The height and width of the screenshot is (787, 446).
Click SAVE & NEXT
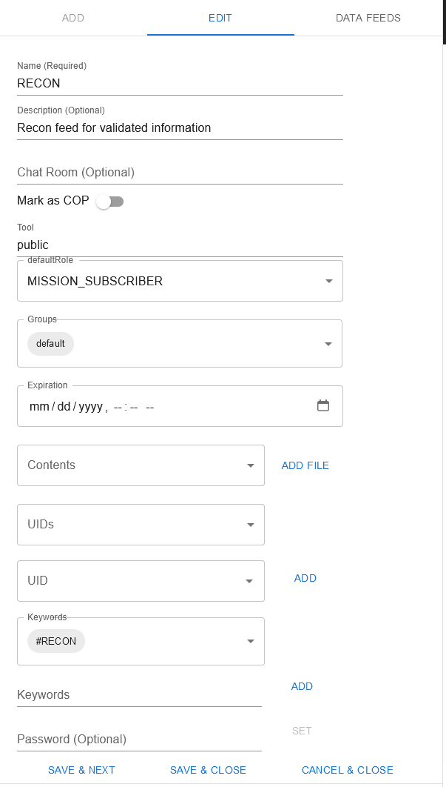(x=81, y=770)
